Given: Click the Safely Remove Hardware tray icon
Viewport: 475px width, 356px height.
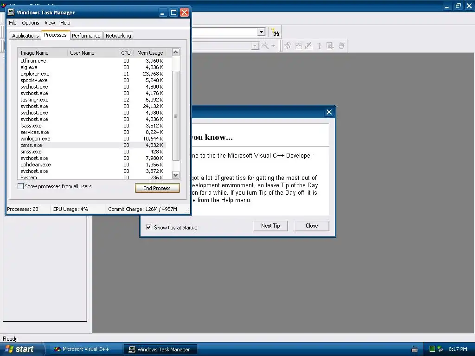Looking at the screenshot, I should point(440,349).
